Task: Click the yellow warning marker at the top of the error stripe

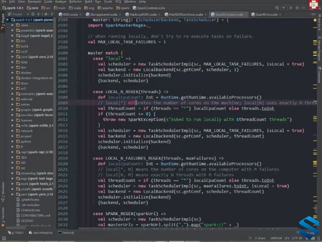Action: click(x=315, y=20)
